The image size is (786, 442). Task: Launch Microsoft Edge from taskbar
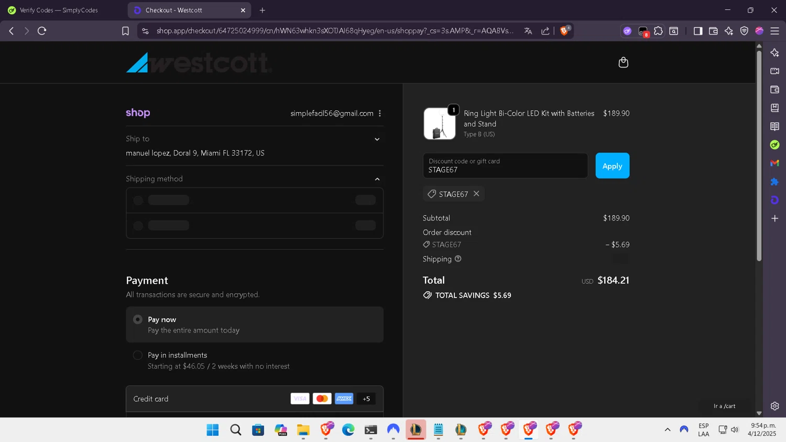[348, 430]
